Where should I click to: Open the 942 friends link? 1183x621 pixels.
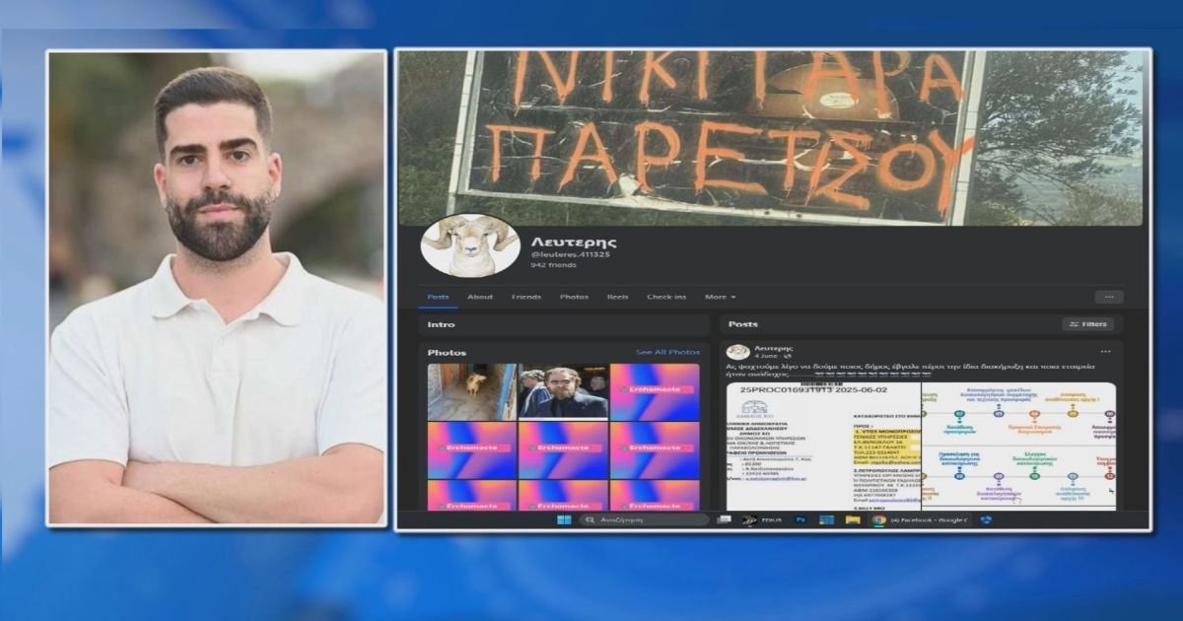coord(553,265)
